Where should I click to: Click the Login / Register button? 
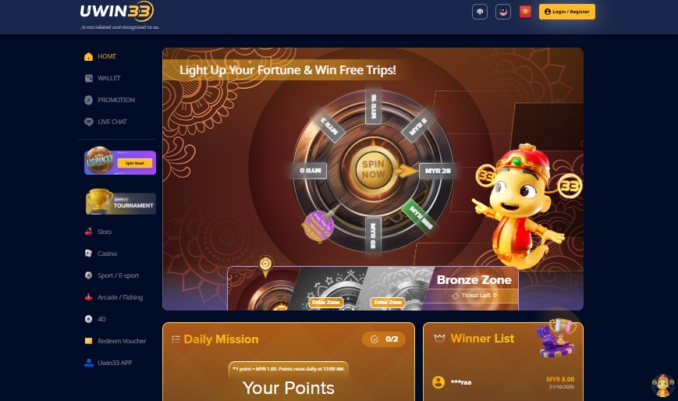[567, 12]
